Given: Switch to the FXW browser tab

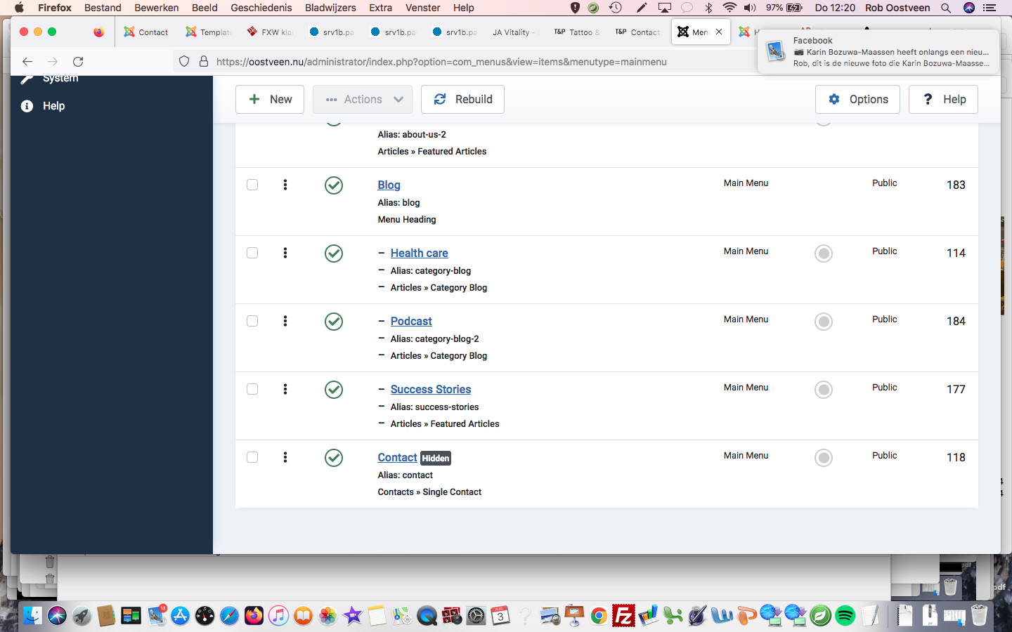Looking at the screenshot, I should tap(271, 32).
